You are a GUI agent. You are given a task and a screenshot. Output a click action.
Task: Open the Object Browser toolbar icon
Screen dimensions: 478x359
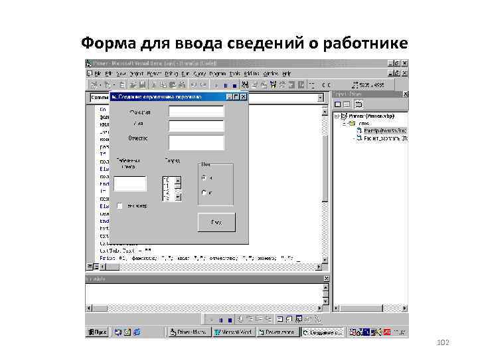[x=273, y=85]
